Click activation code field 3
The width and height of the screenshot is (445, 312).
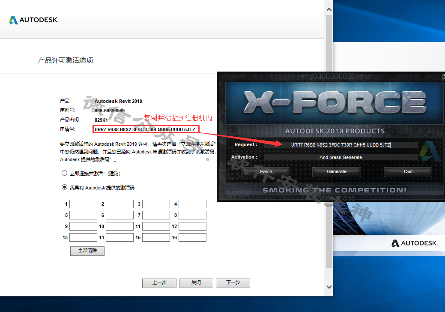[156, 204]
